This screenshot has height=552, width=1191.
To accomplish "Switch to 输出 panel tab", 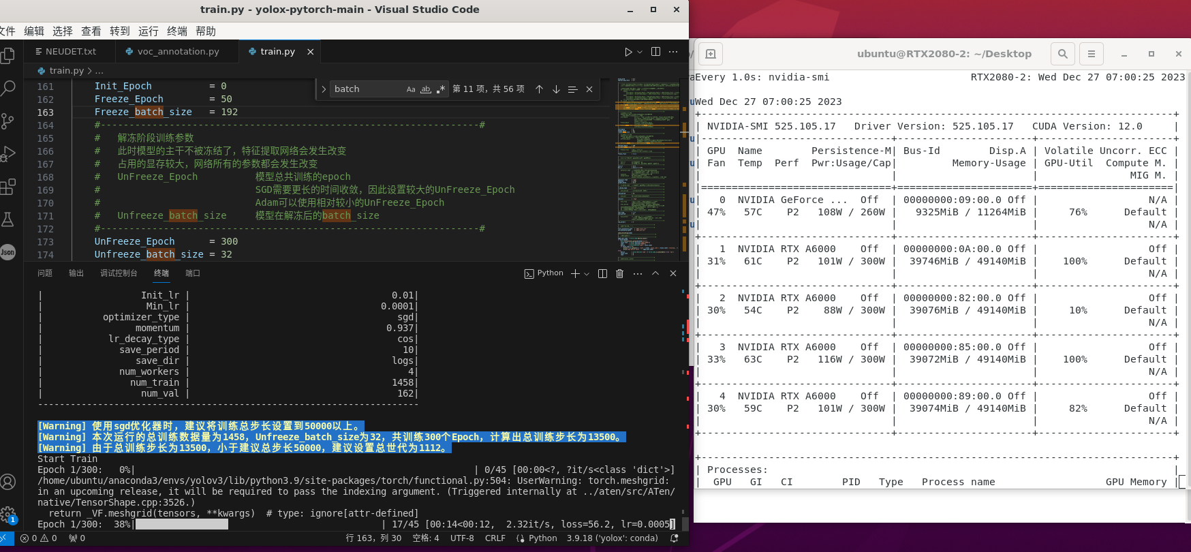I will pyautogui.click(x=76, y=273).
